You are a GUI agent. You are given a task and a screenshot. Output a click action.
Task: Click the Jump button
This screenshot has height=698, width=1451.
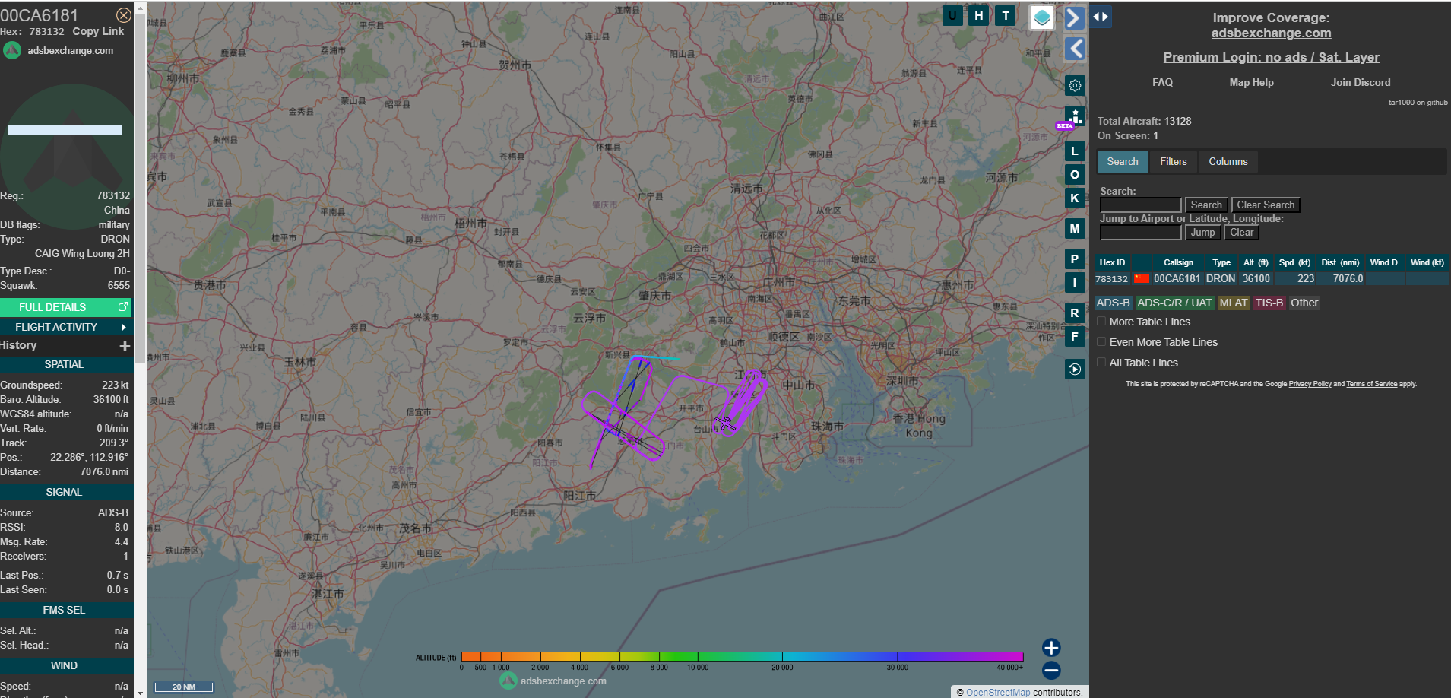coord(1202,233)
